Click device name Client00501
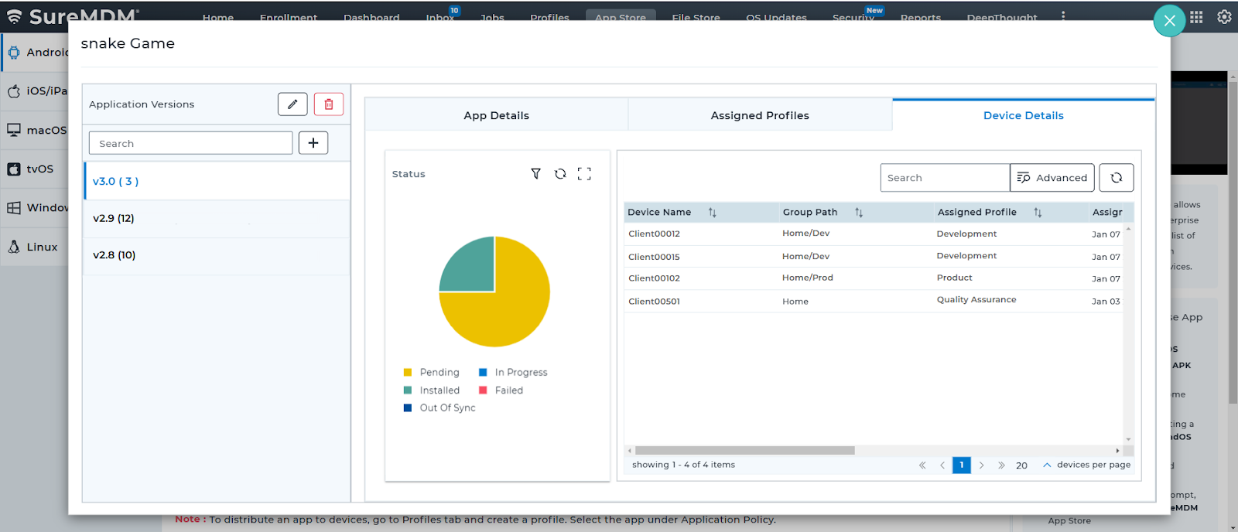 [x=654, y=302]
